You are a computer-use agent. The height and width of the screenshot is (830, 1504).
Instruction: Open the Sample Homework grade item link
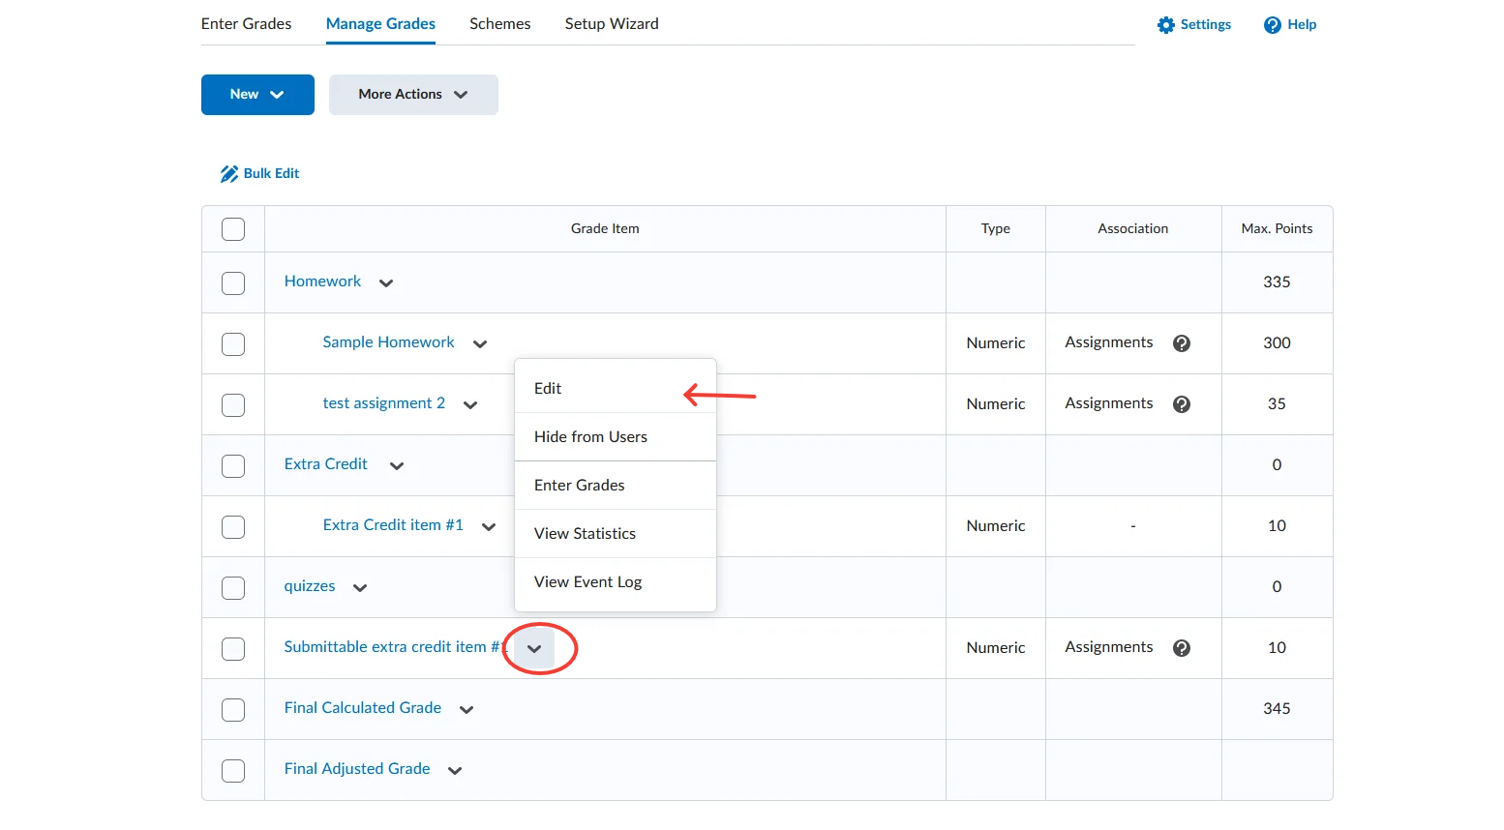tap(388, 341)
